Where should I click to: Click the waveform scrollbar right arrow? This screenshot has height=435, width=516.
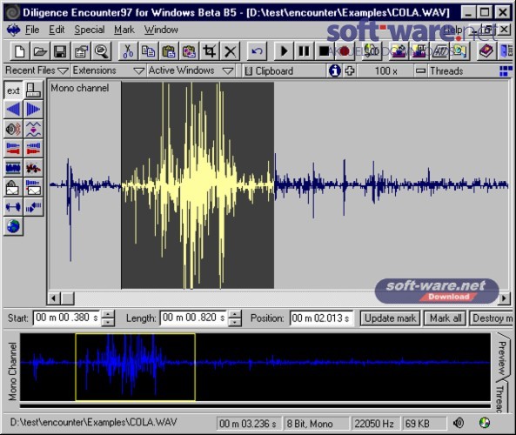(x=504, y=298)
